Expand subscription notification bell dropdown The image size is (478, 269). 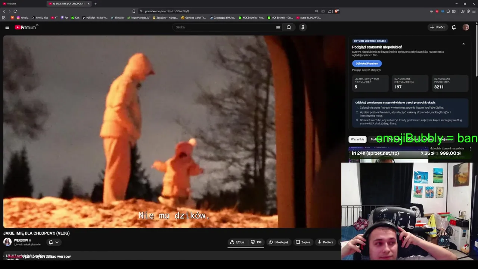(x=53, y=242)
